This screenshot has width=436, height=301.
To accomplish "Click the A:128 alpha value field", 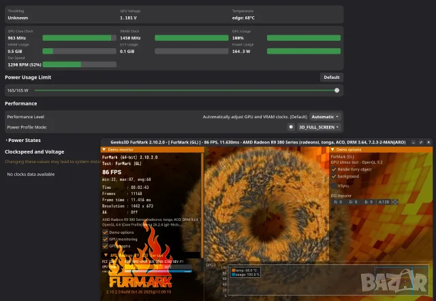I will click(x=384, y=202).
